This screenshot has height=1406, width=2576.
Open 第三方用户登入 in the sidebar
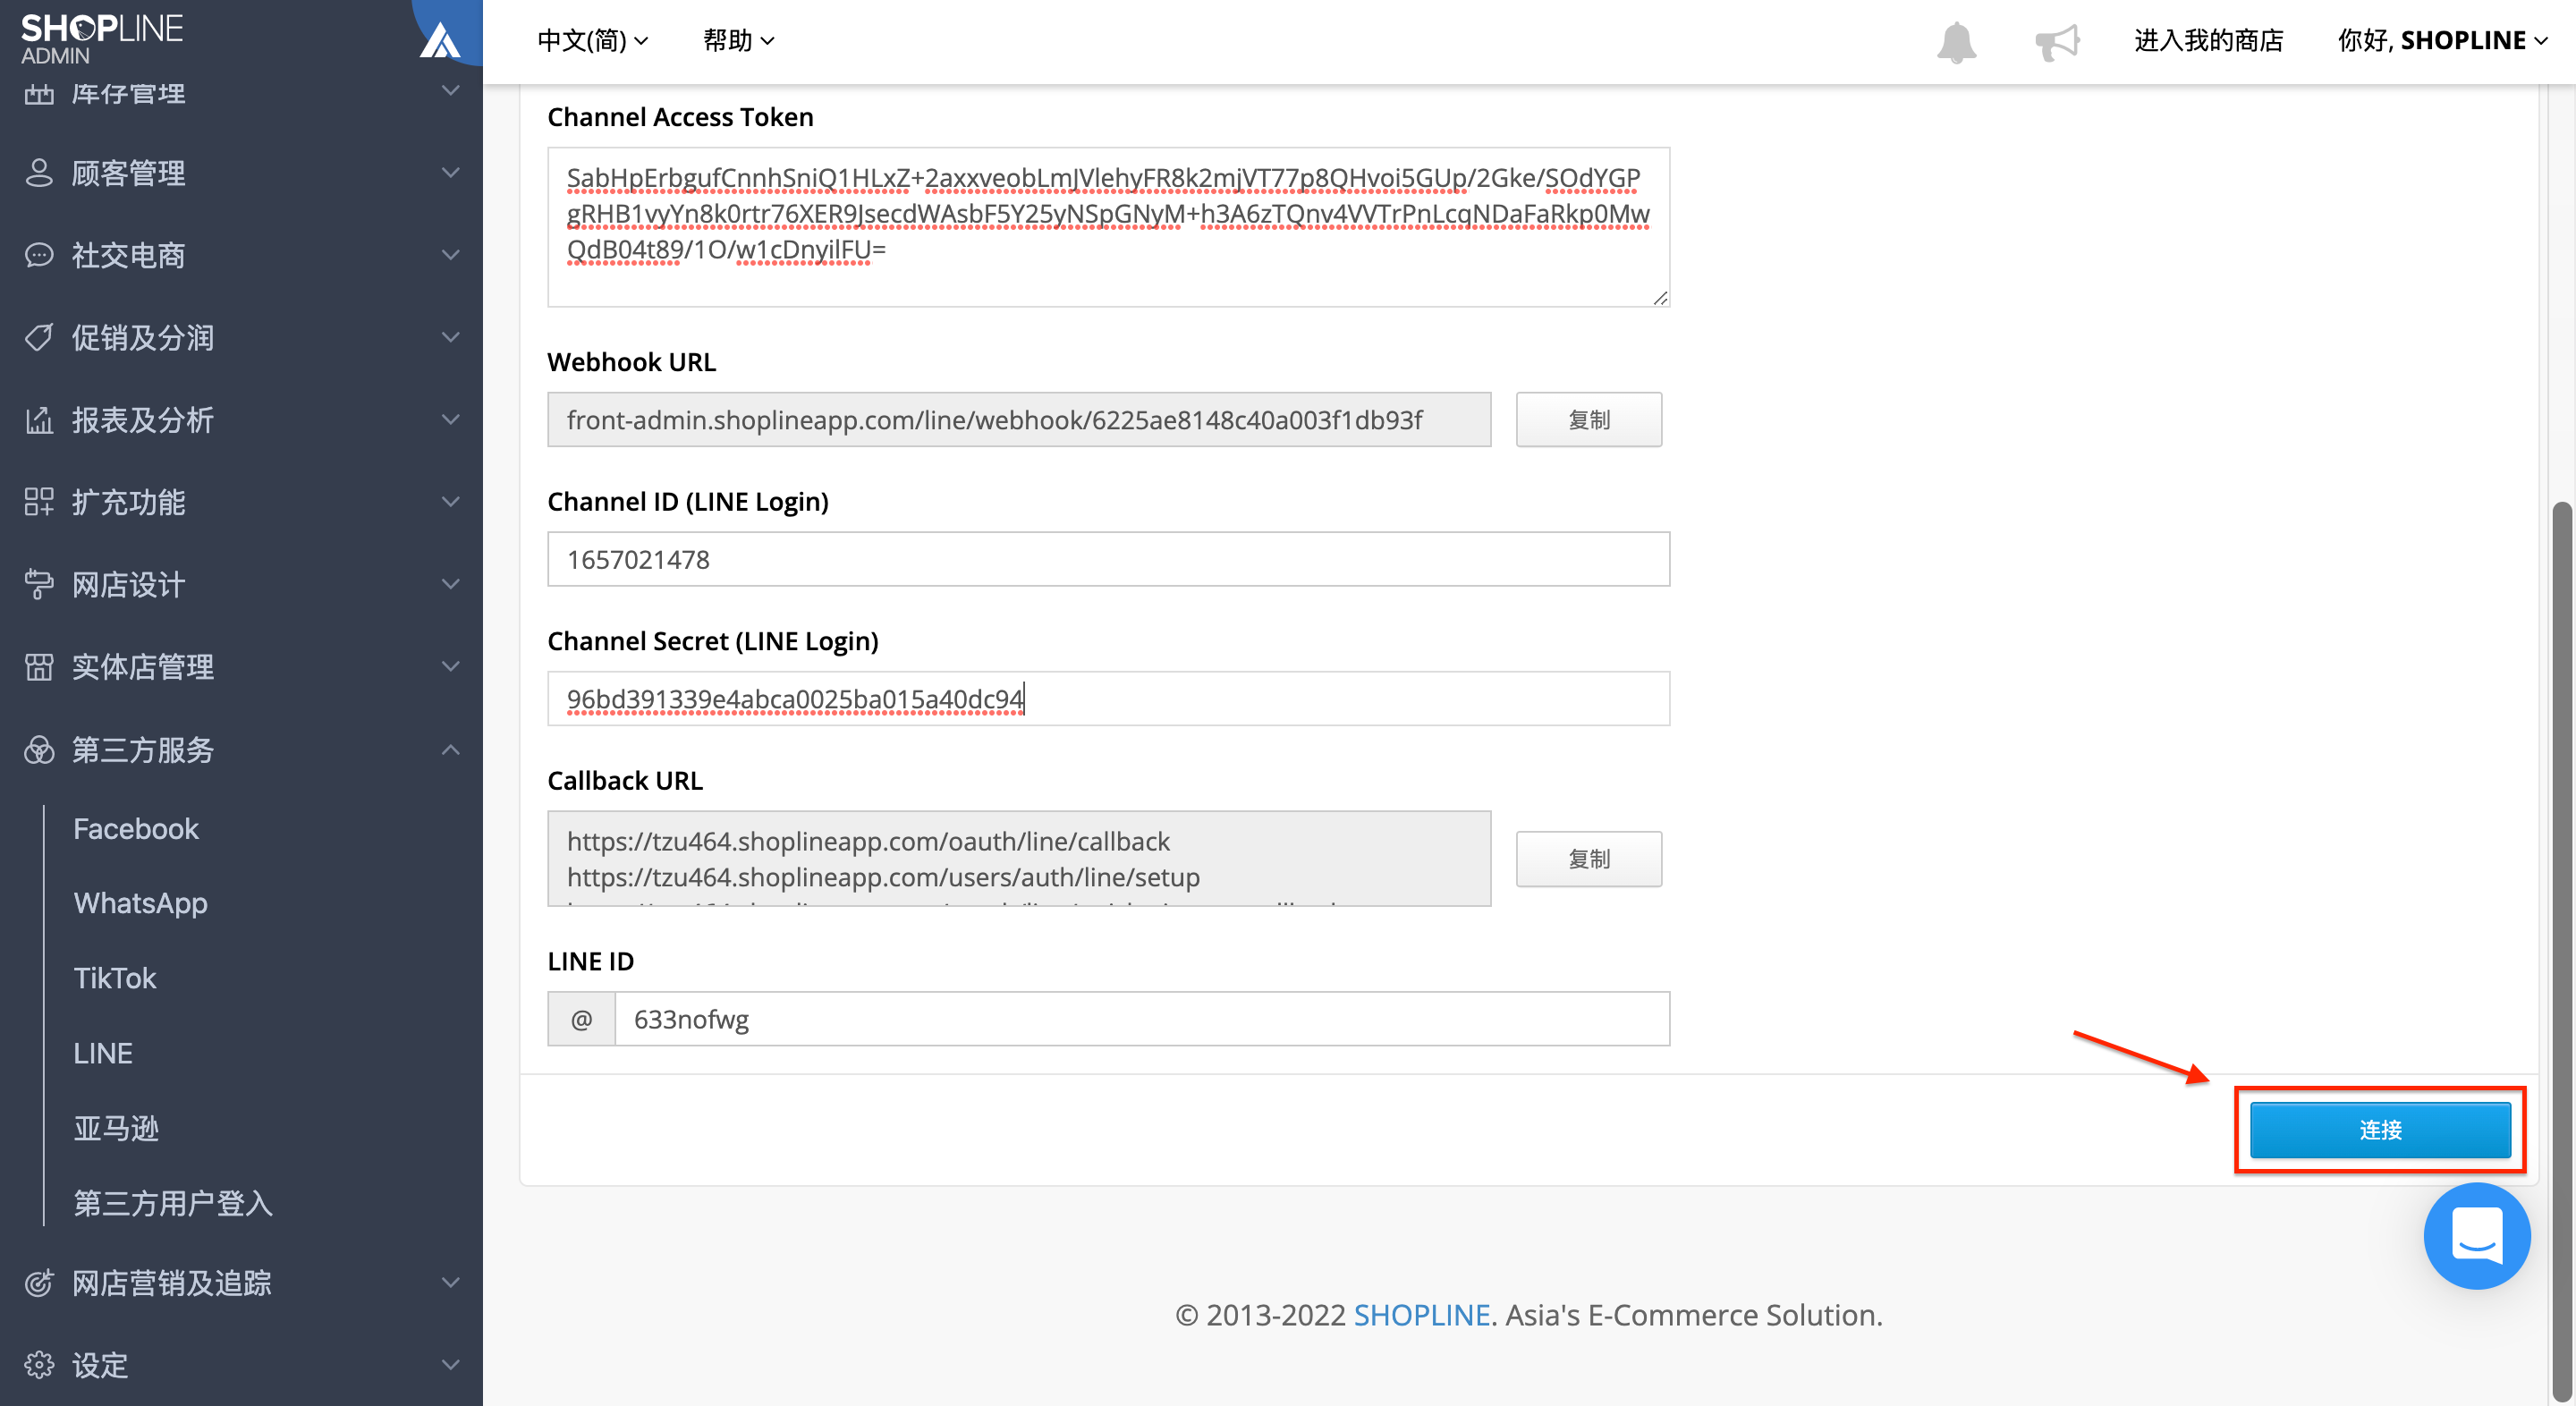[173, 1203]
